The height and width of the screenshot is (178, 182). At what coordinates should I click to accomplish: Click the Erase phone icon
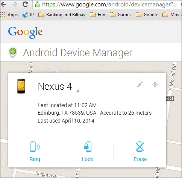(x=140, y=147)
